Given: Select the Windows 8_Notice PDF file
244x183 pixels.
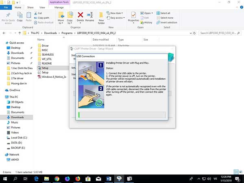Looking at the screenshot, I should [x=52, y=77].
